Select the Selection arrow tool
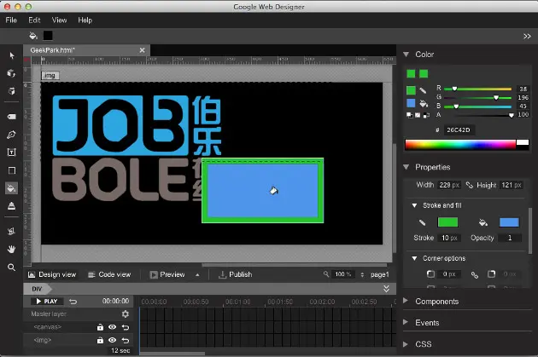The height and width of the screenshot is (357, 538). click(12, 55)
